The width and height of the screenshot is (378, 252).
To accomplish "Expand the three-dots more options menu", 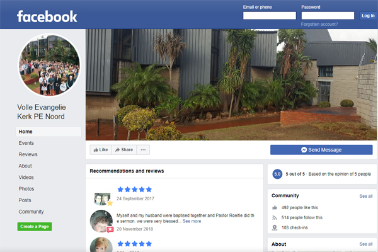I will (144, 150).
